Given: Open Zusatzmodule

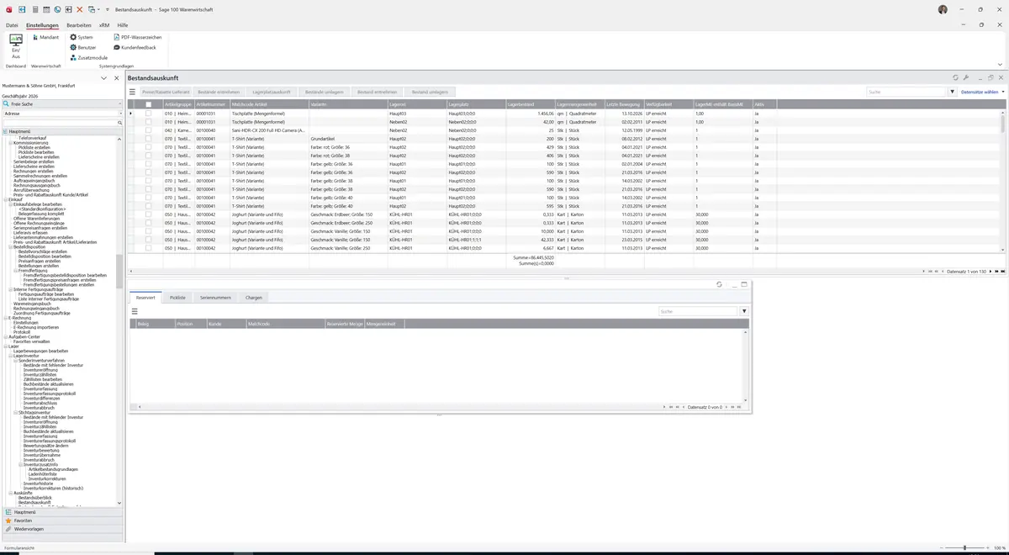Looking at the screenshot, I should [89, 57].
